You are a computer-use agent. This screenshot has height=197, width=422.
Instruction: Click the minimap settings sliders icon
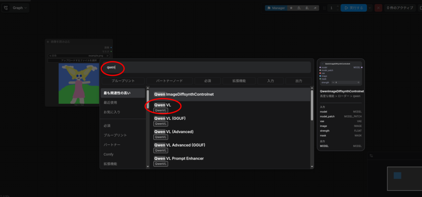[x=371, y=156]
